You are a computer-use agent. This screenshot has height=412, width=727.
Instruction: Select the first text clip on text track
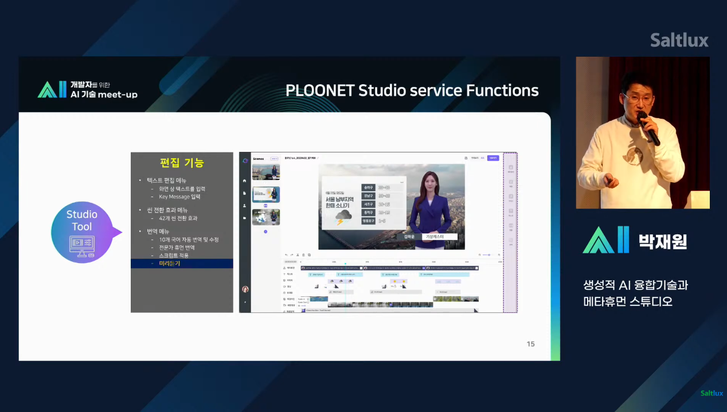coord(316,274)
